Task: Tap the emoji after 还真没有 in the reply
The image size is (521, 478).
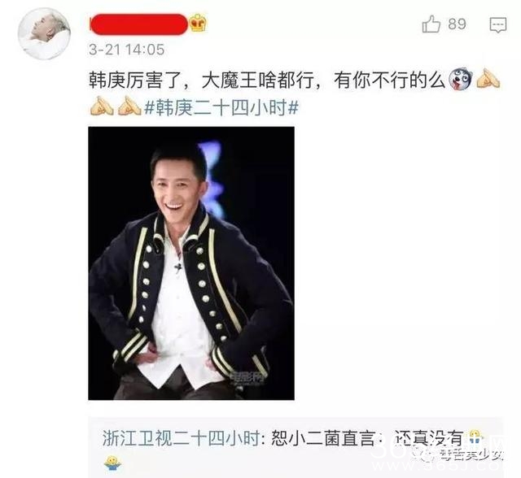Action: 475,438
